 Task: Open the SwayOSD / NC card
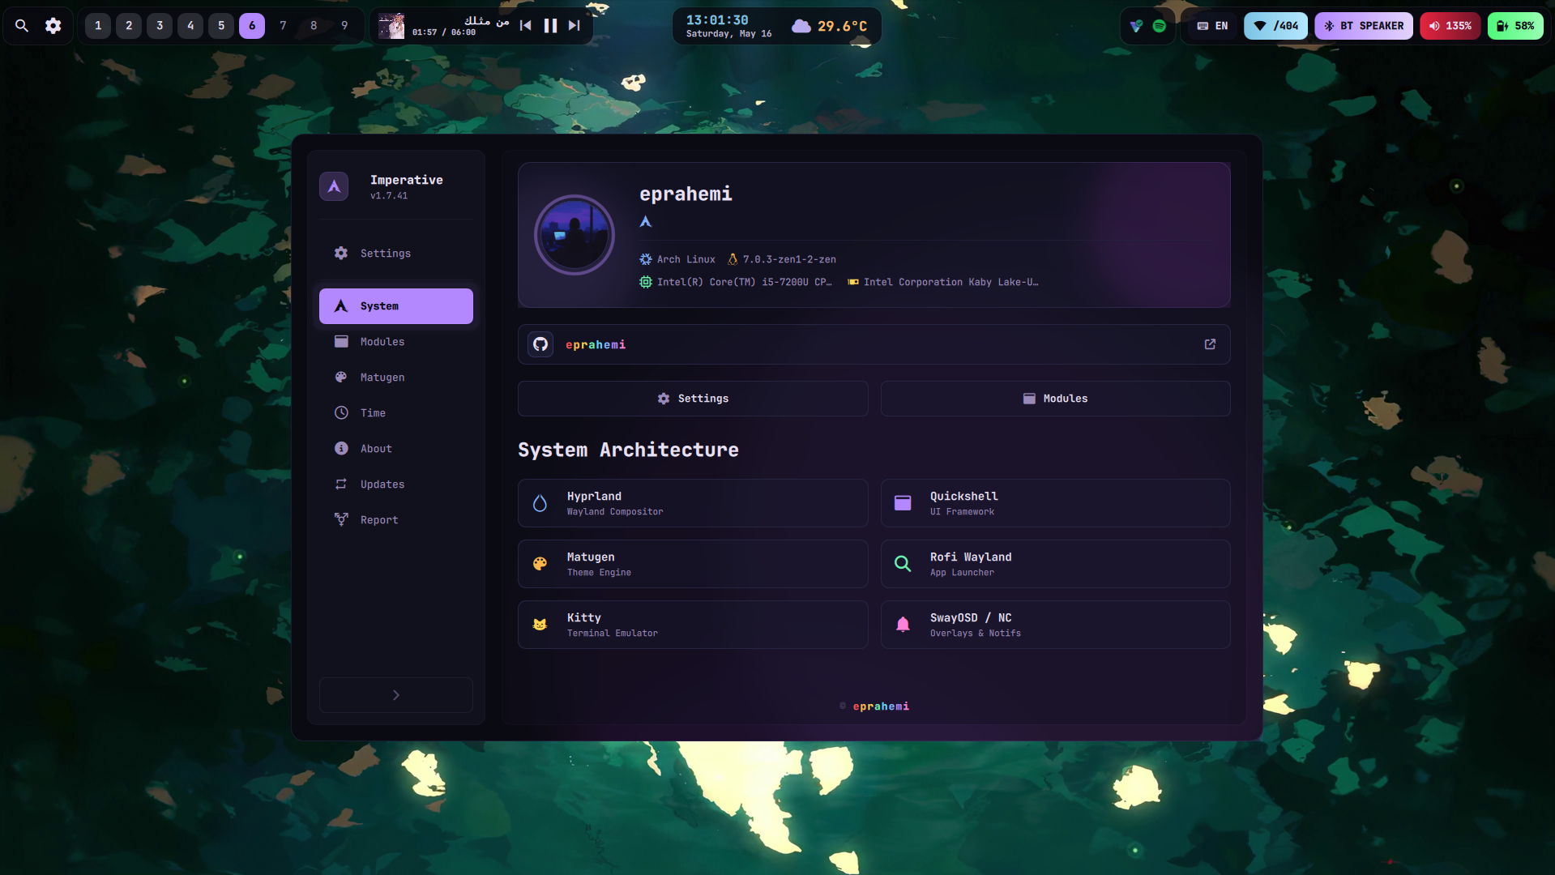[x=1056, y=625]
